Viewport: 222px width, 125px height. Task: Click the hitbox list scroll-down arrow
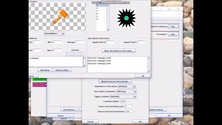click(84, 66)
